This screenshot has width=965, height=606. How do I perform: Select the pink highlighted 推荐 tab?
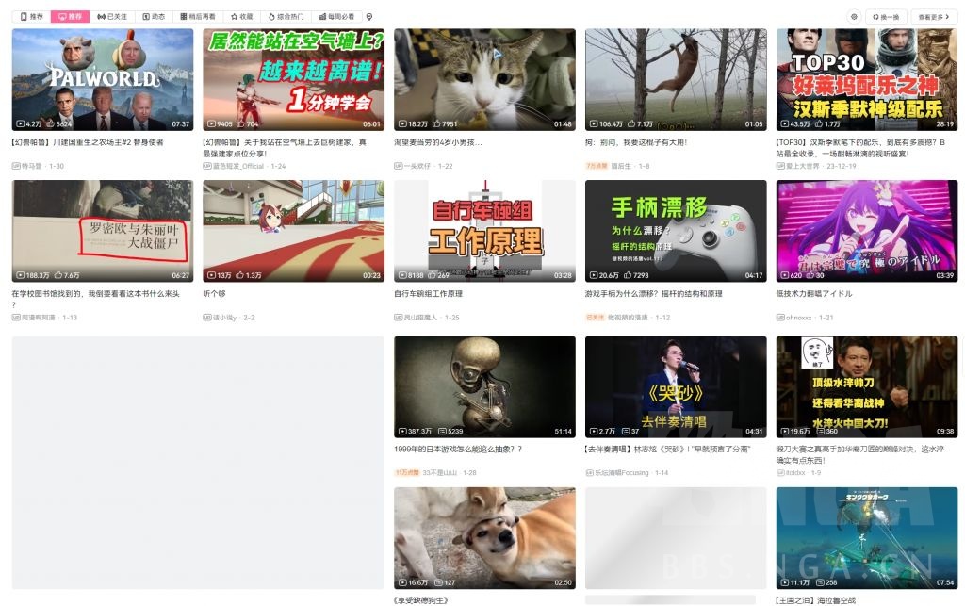(x=71, y=16)
